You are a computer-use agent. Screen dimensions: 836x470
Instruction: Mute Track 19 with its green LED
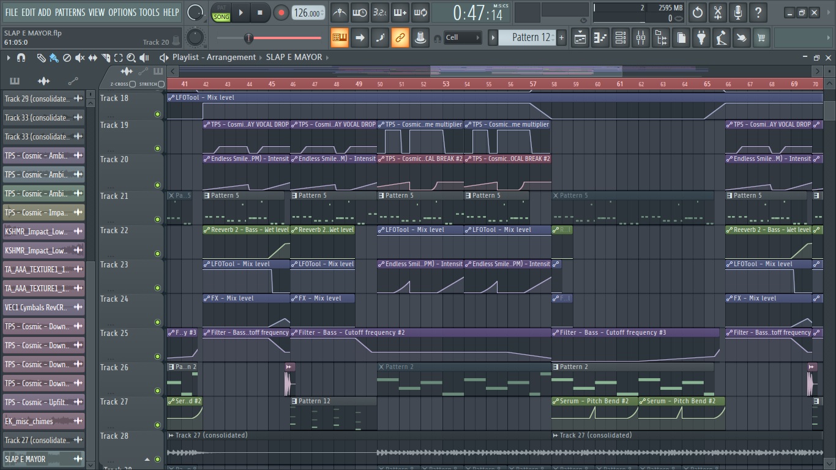(x=157, y=148)
